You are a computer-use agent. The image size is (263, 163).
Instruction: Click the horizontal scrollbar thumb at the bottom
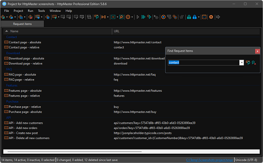75,152
